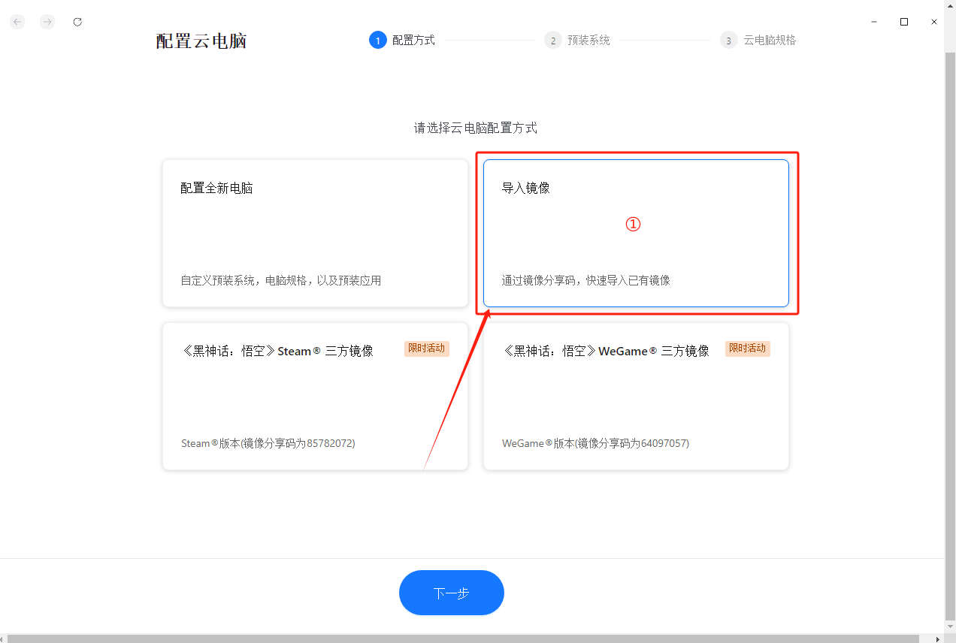Image resolution: width=956 pixels, height=643 pixels.
Task: Click the forward arrow navigation icon
Action: click(47, 22)
